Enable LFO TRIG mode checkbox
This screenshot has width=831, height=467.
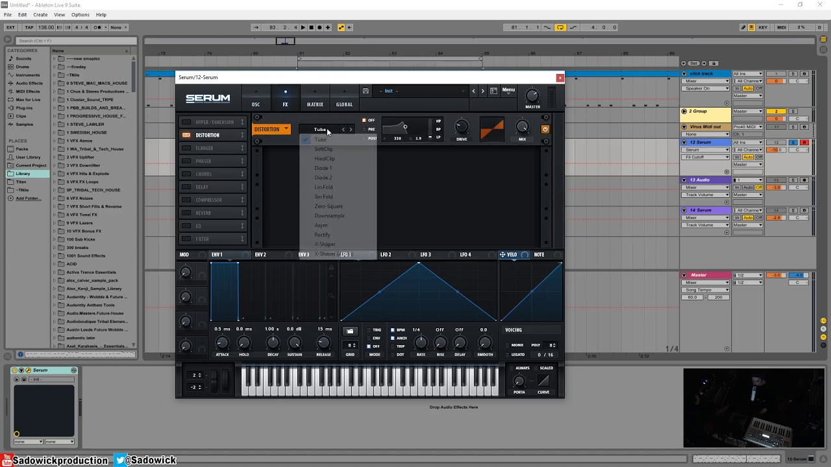click(369, 330)
